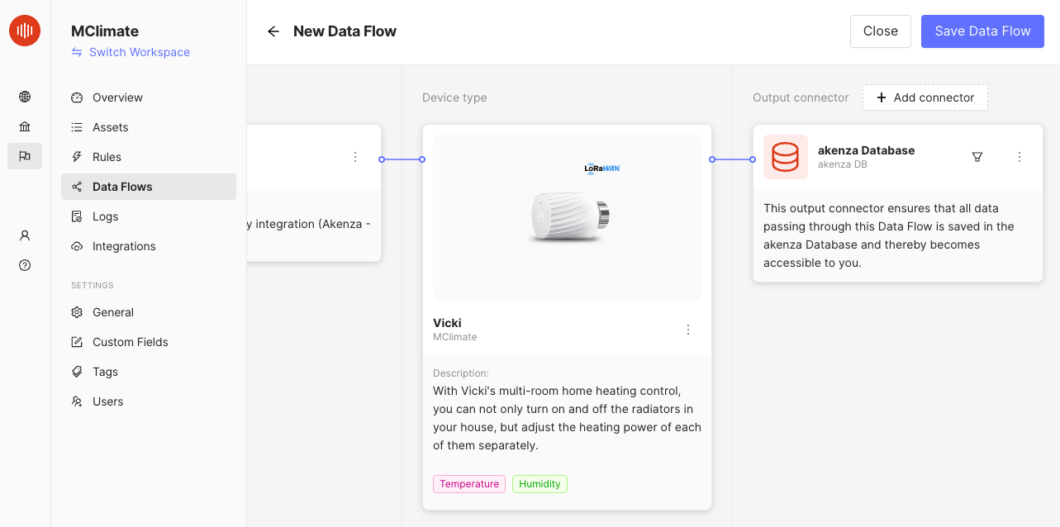Click the Switch Workspace link

pos(131,52)
